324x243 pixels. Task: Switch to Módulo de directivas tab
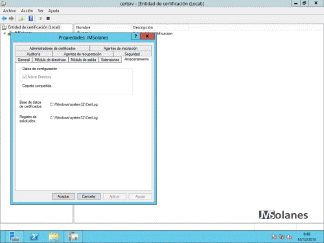click(50, 60)
